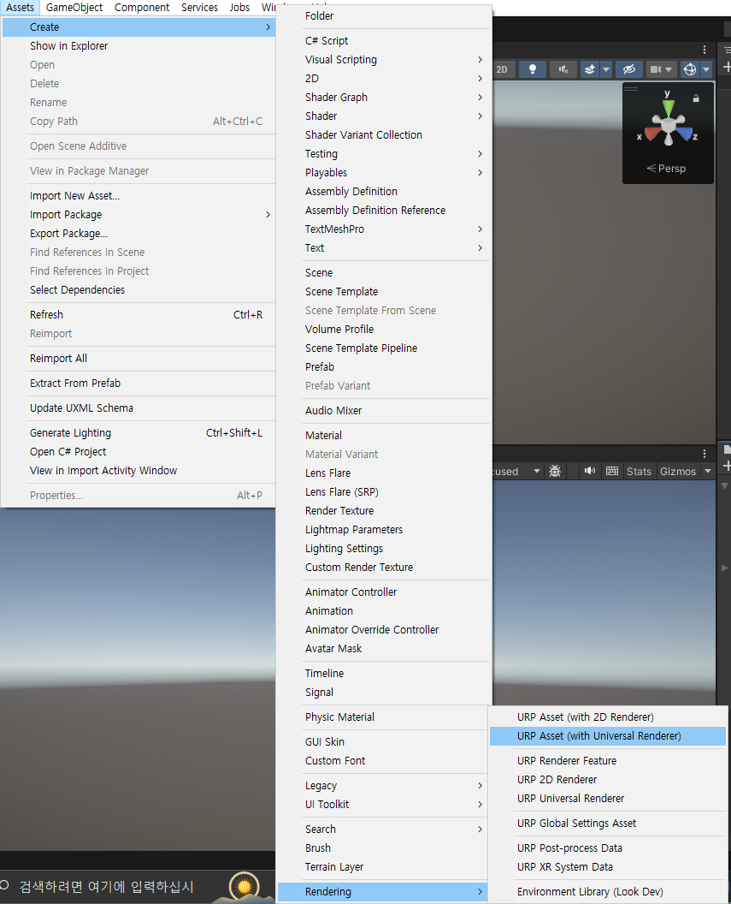Expand the Playables submenu
Viewport: 731px width, 904px height.
coord(384,172)
